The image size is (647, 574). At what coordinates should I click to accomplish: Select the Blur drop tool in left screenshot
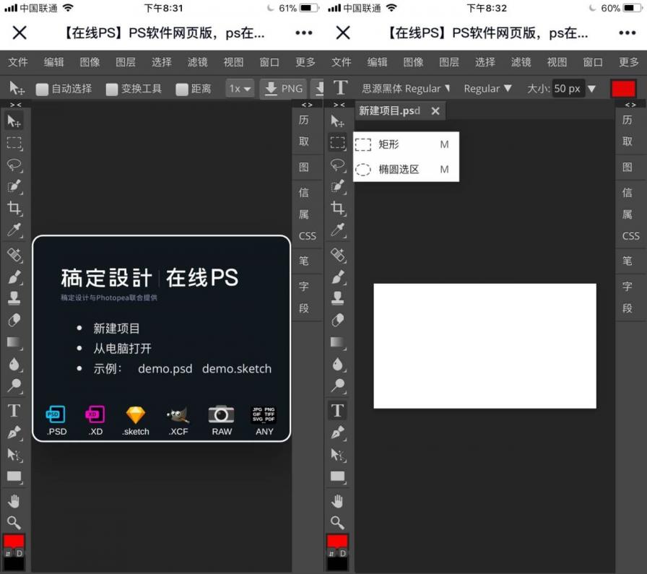[14, 364]
